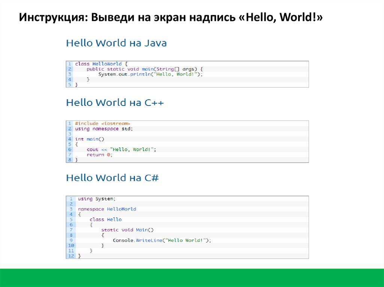Screen dimensions: 384x287
Task: Click line number 8 in C++ block
Action: [70, 160]
